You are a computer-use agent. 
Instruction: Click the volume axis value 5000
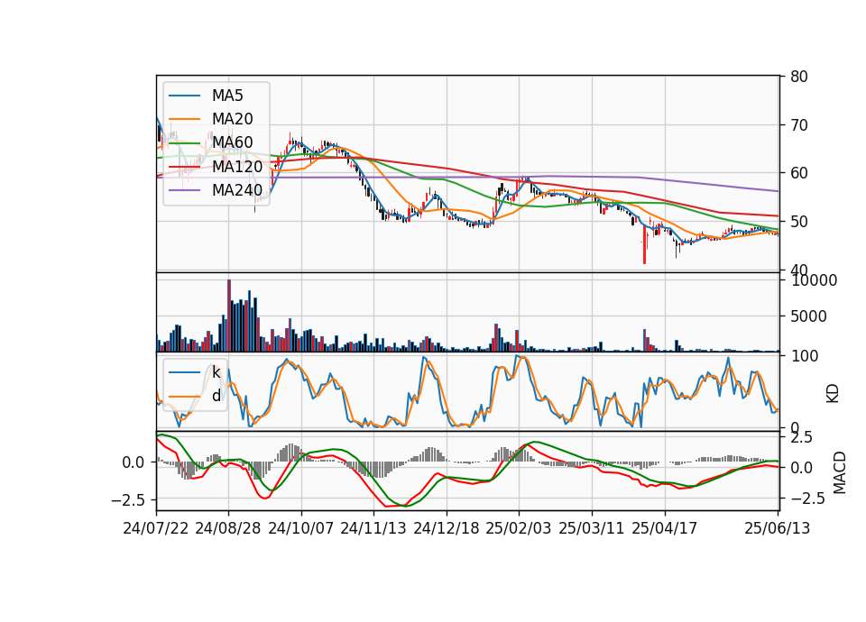click(x=808, y=316)
